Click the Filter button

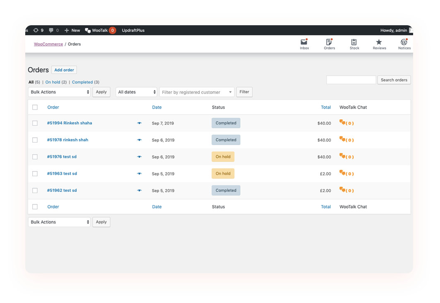244,92
